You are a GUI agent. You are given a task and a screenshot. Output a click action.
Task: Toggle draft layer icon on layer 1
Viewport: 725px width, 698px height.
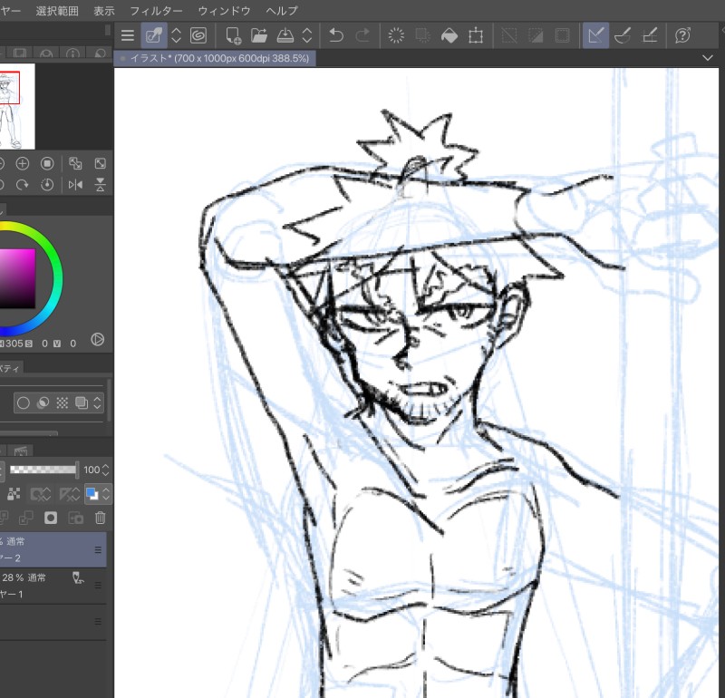coord(78,577)
